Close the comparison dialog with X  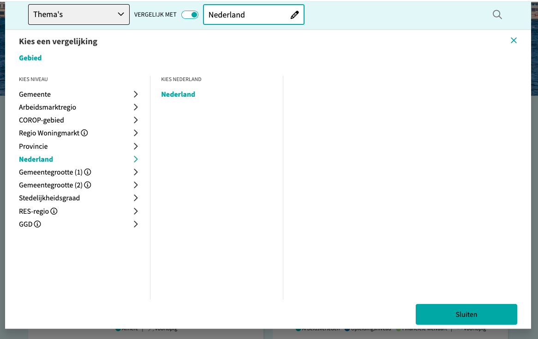514,41
